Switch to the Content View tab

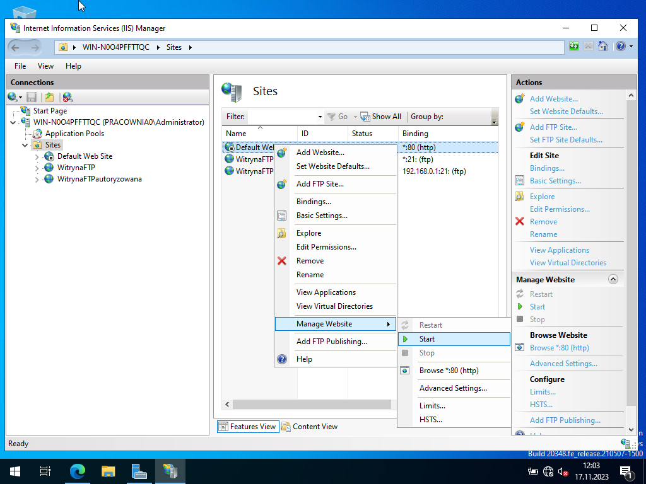pos(309,427)
